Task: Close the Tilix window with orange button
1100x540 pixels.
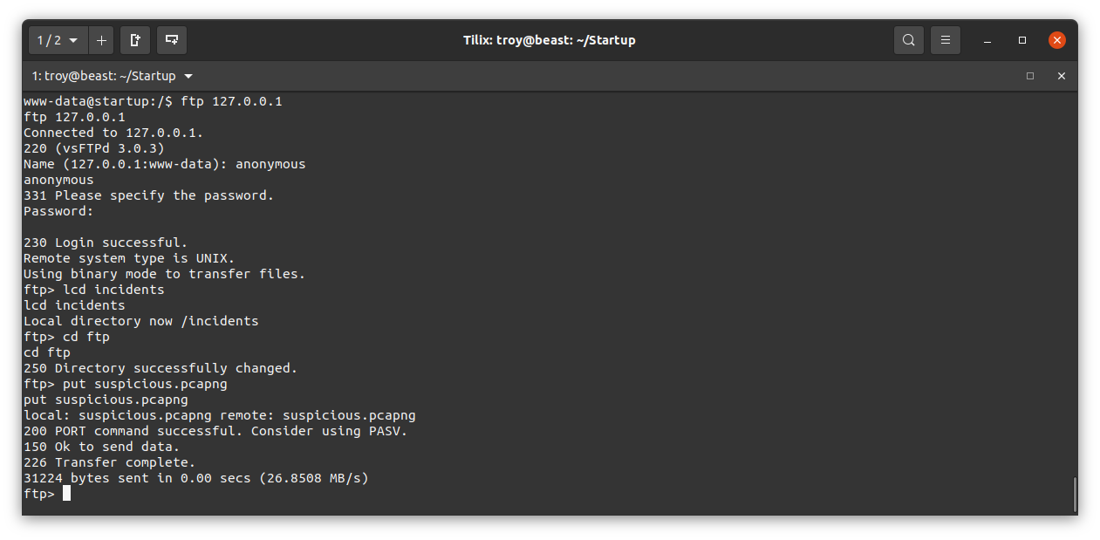Action: pyautogui.click(x=1057, y=40)
